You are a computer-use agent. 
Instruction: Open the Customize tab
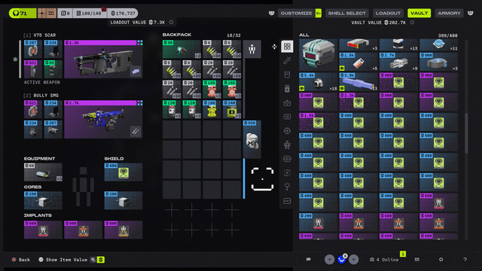296,14
